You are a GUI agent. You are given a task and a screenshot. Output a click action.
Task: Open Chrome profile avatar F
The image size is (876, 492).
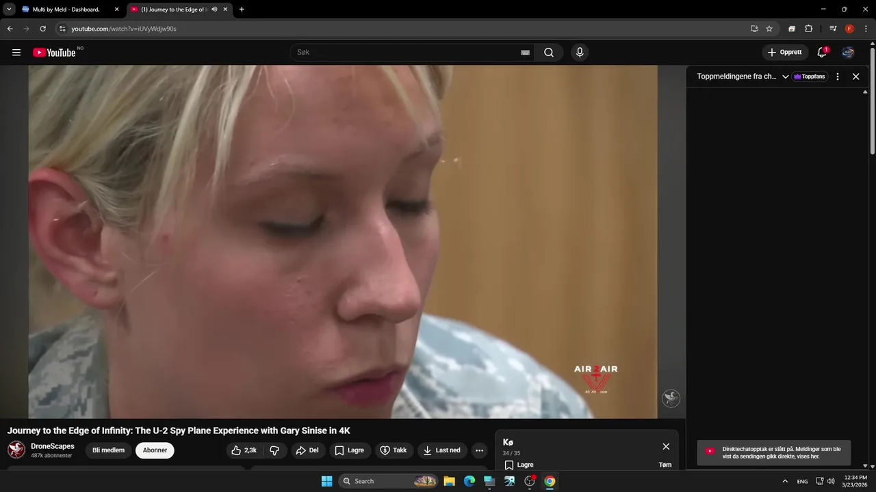tap(849, 29)
